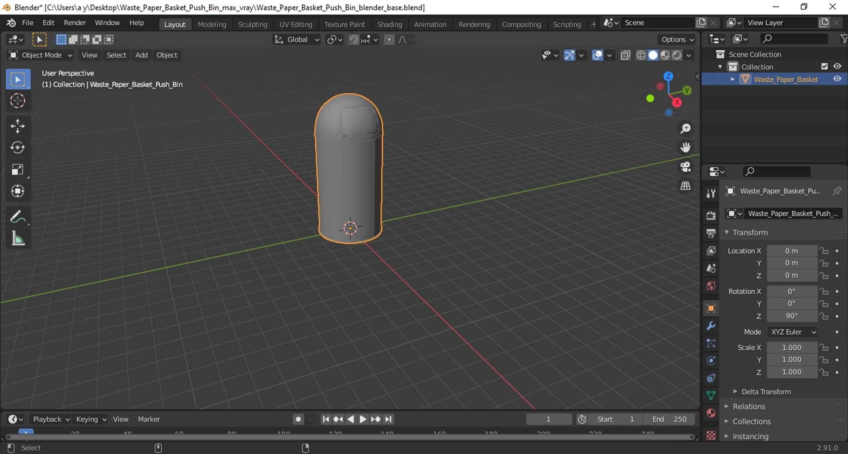Open the Modifier properties wrench tab
This screenshot has height=454, width=848.
coord(711,326)
